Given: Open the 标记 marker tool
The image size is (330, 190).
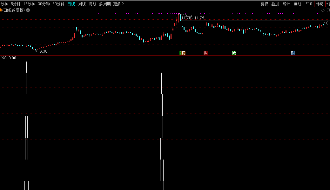Looking at the screenshot, I should point(320,4).
